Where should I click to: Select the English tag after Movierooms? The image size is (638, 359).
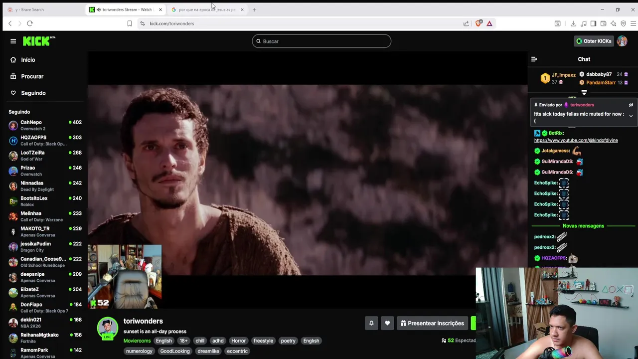pos(163,341)
